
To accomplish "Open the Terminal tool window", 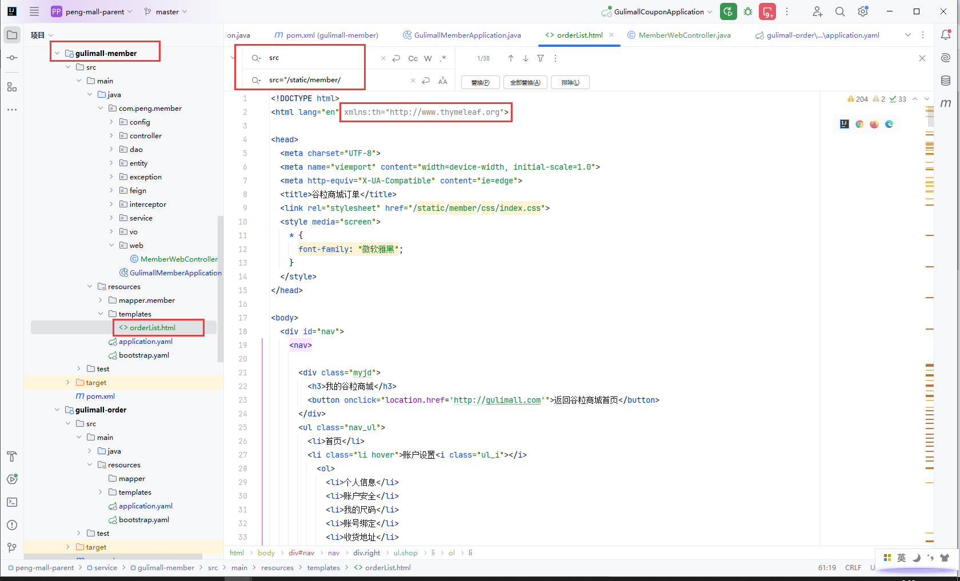I will pos(12,502).
